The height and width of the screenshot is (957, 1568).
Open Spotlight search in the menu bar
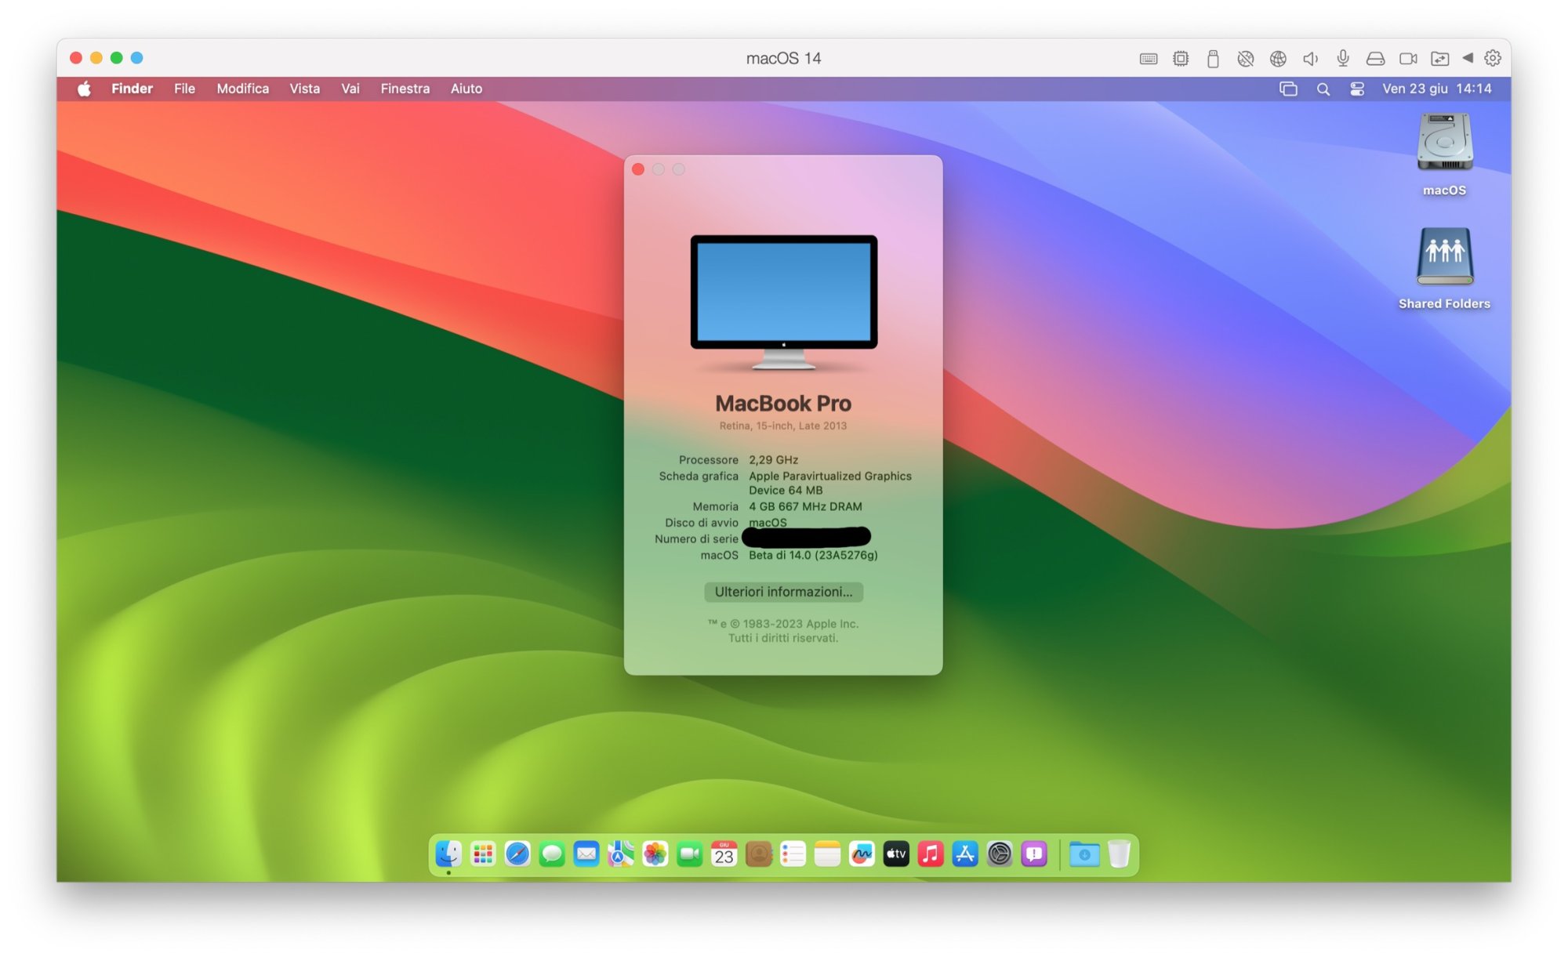pyautogui.click(x=1323, y=89)
